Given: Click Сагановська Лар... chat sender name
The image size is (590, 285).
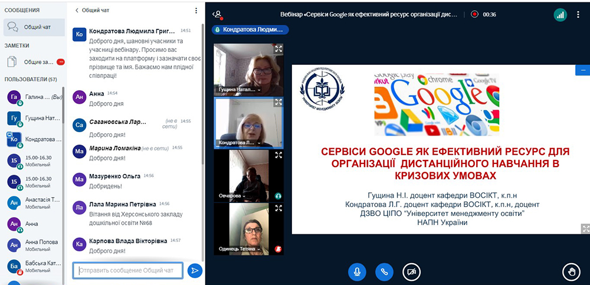Looking at the screenshot, I should point(117,122).
